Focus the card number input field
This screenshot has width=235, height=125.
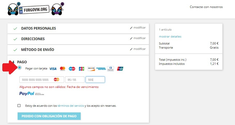(42, 80)
